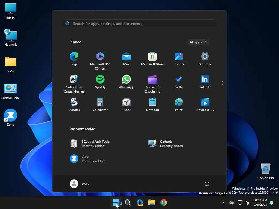
Task: Open the Clock app
Action: [x=126, y=105]
